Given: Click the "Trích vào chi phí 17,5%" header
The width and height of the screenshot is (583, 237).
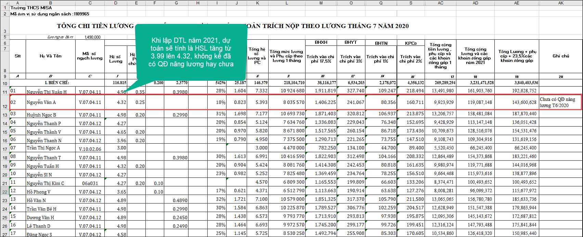Looking at the screenshot, I should click(321, 59).
